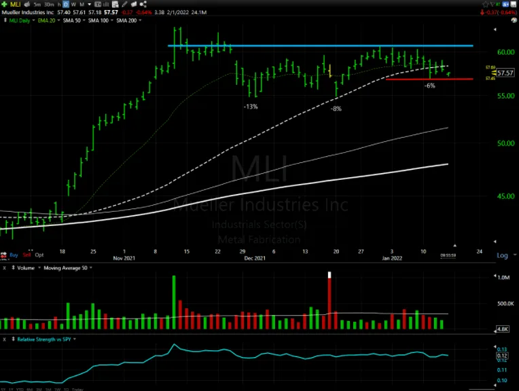The width and height of the screenshot is (519, 391).
Task: Select the Monthly 'M' timeframe
Action: click(x=82, y=4)
